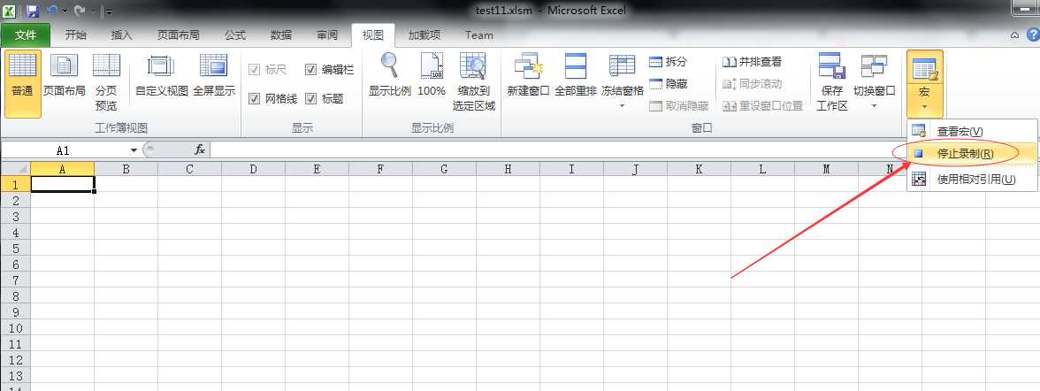Switch to the Team tab
Screen dimensions: 1040x391
479,35
